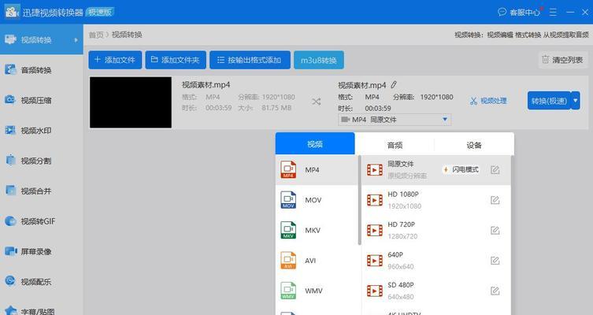Open the MP4 同原文件 output format dropdown
Image resolution: width=593 pixels, height=315 pixels.
pos(394,120)
